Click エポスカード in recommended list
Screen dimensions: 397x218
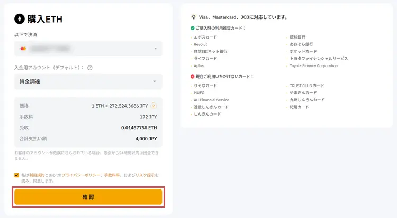click(x=205, y=37)
